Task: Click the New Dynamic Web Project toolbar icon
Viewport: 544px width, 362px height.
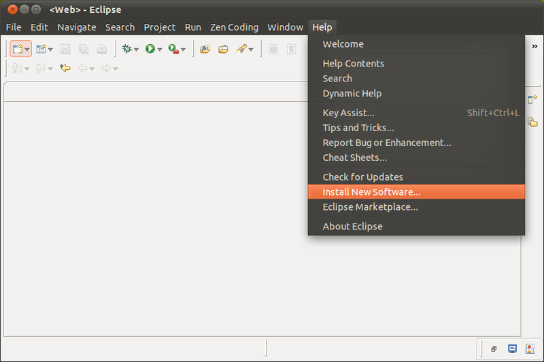Action: pos(41,49)
